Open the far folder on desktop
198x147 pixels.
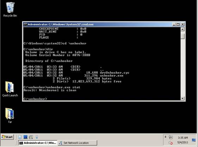(x=10, y=115)
